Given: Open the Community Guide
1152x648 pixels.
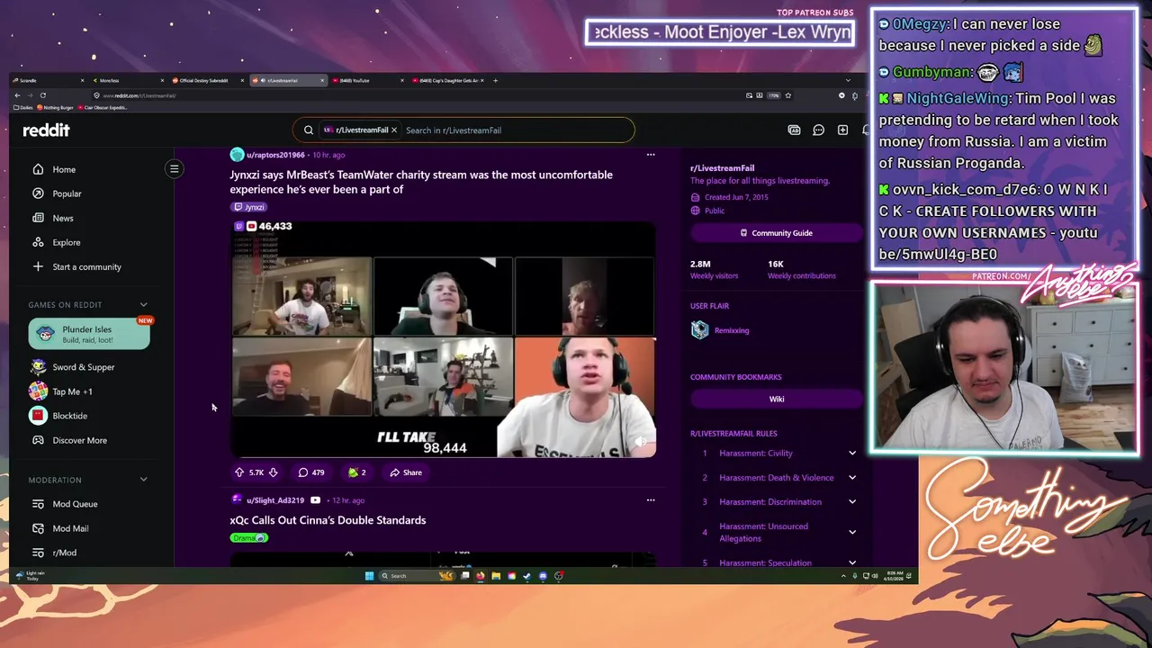Looking at the screenshot, I should tap(776, 233).
